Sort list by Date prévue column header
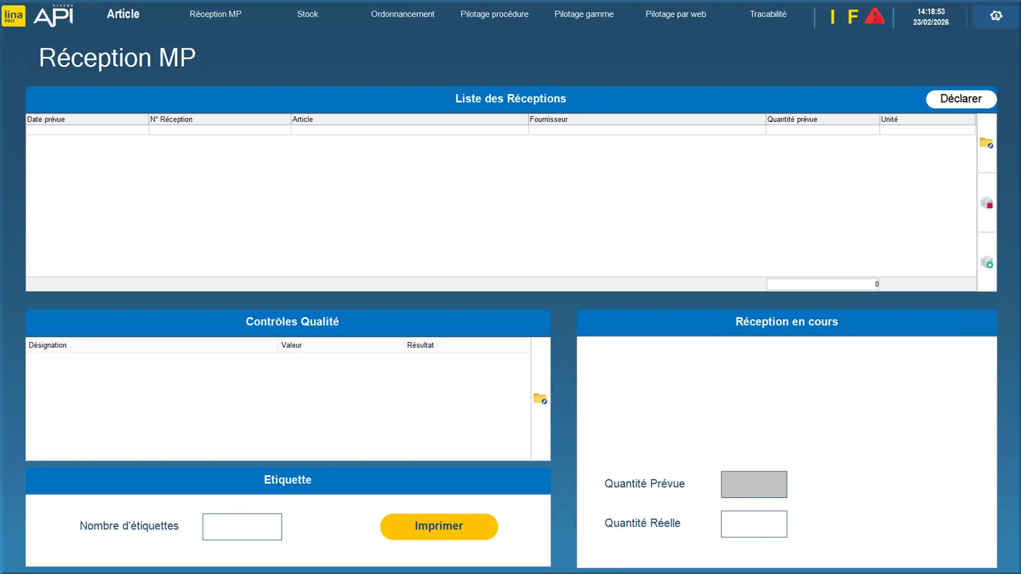Viewport: 1021px width, 574px height. click(87, 120)
